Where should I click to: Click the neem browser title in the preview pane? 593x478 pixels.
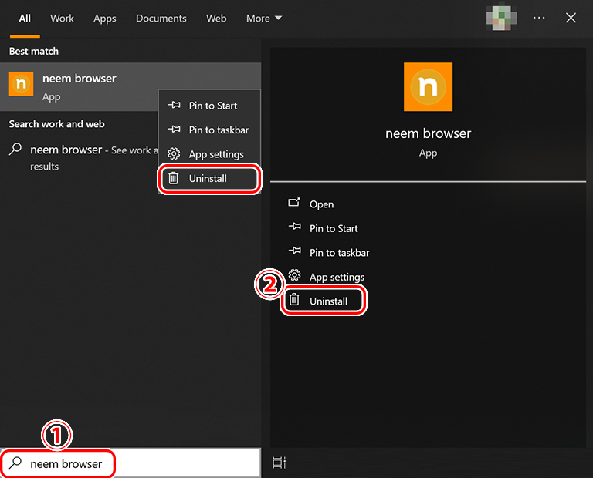(x=428, y=133)
